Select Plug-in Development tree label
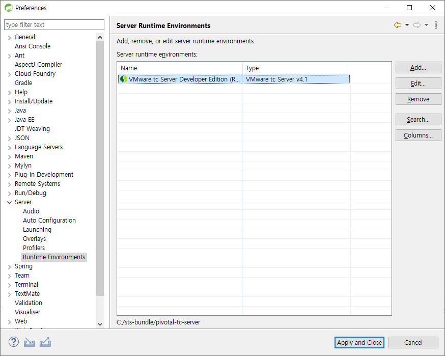This screenshot has width=445, height=356. [44, 175]
